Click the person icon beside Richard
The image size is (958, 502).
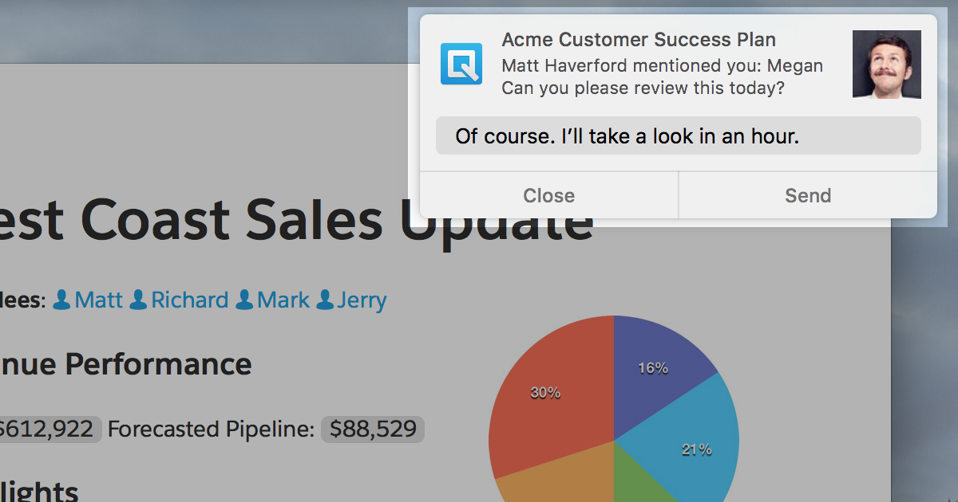point(138,300)
